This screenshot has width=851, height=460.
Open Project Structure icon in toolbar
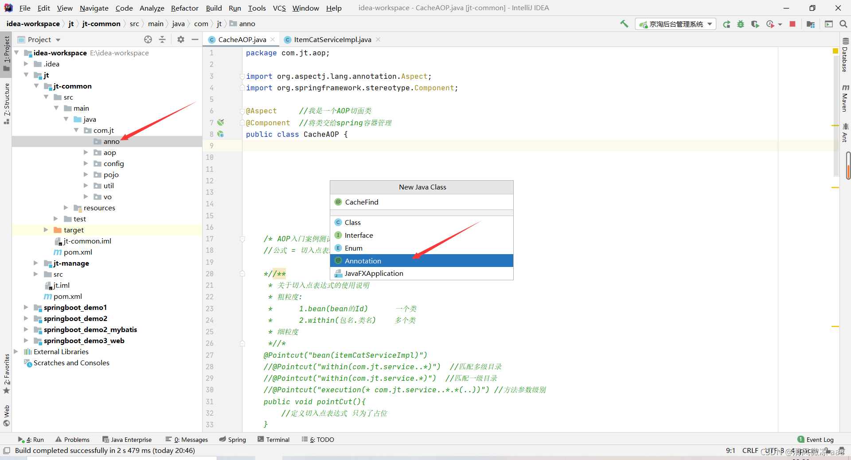tap(811, 24)
